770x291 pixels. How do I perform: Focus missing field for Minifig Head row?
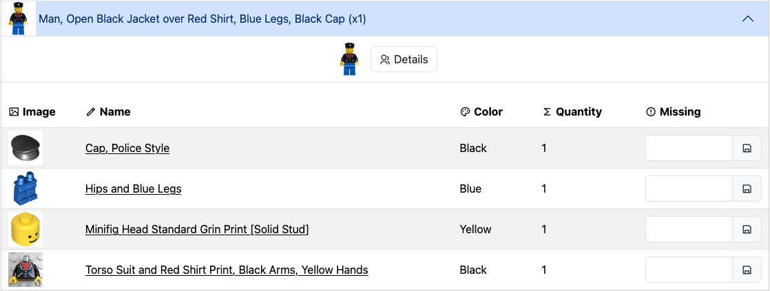689,229
